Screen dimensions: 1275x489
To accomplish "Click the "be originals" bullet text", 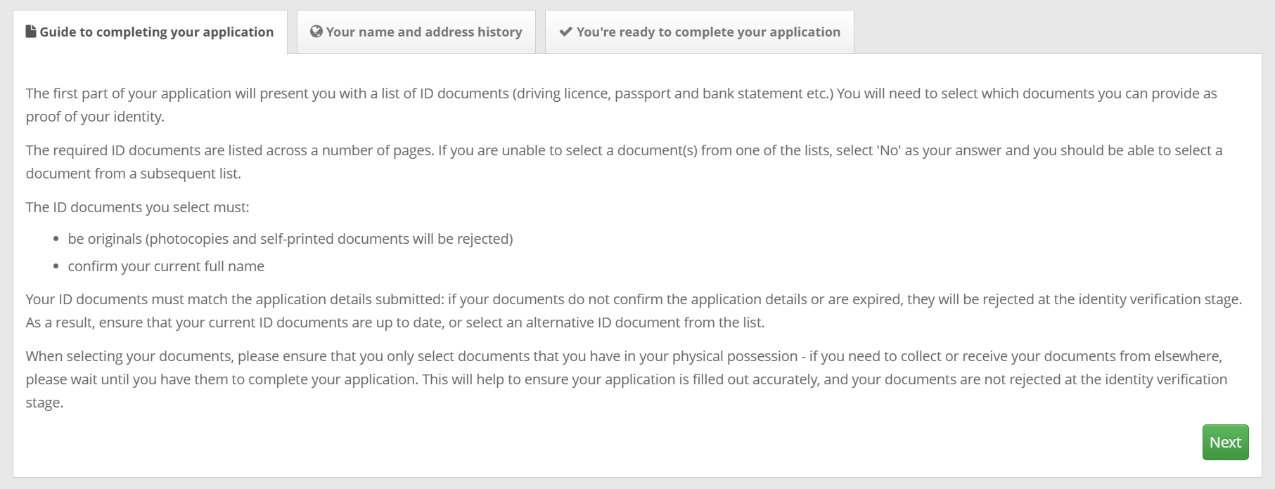I will (x=290, y=239).
